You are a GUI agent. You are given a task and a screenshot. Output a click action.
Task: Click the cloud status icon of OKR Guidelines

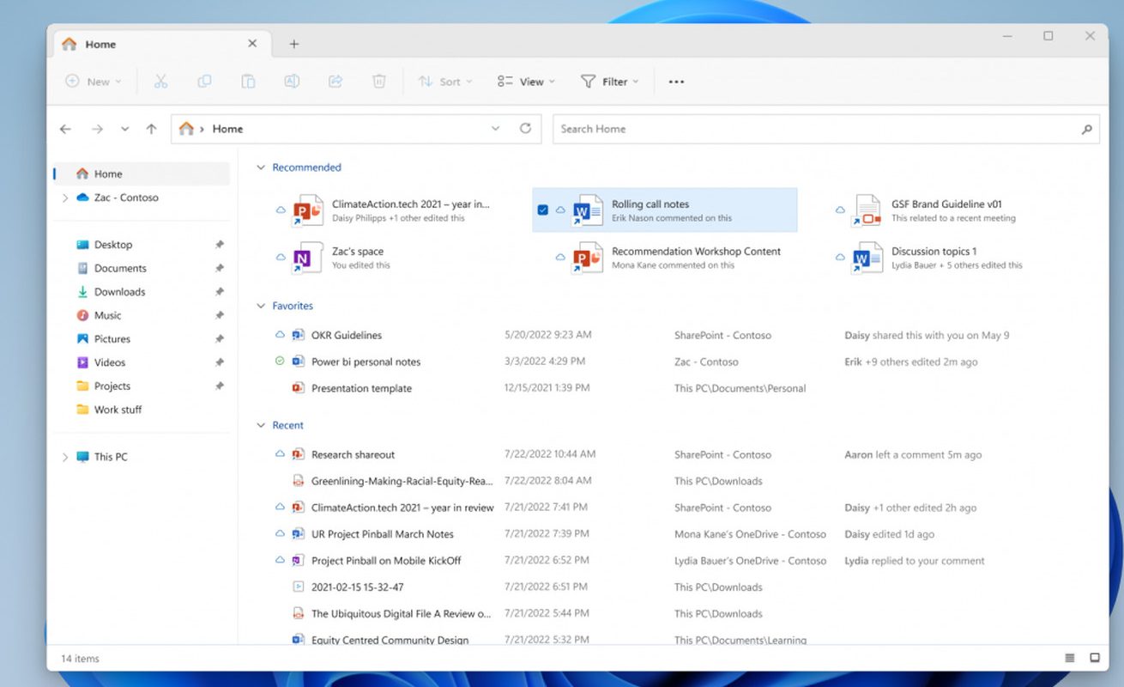280,335
